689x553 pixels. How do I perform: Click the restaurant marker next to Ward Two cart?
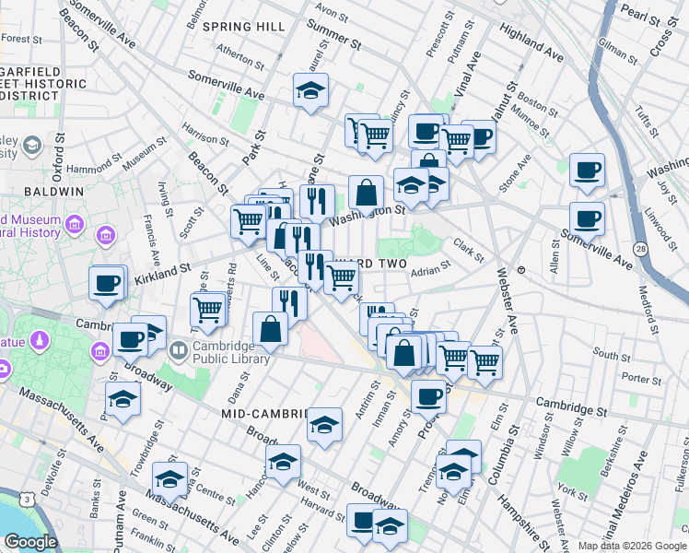[x=315, y=267]
